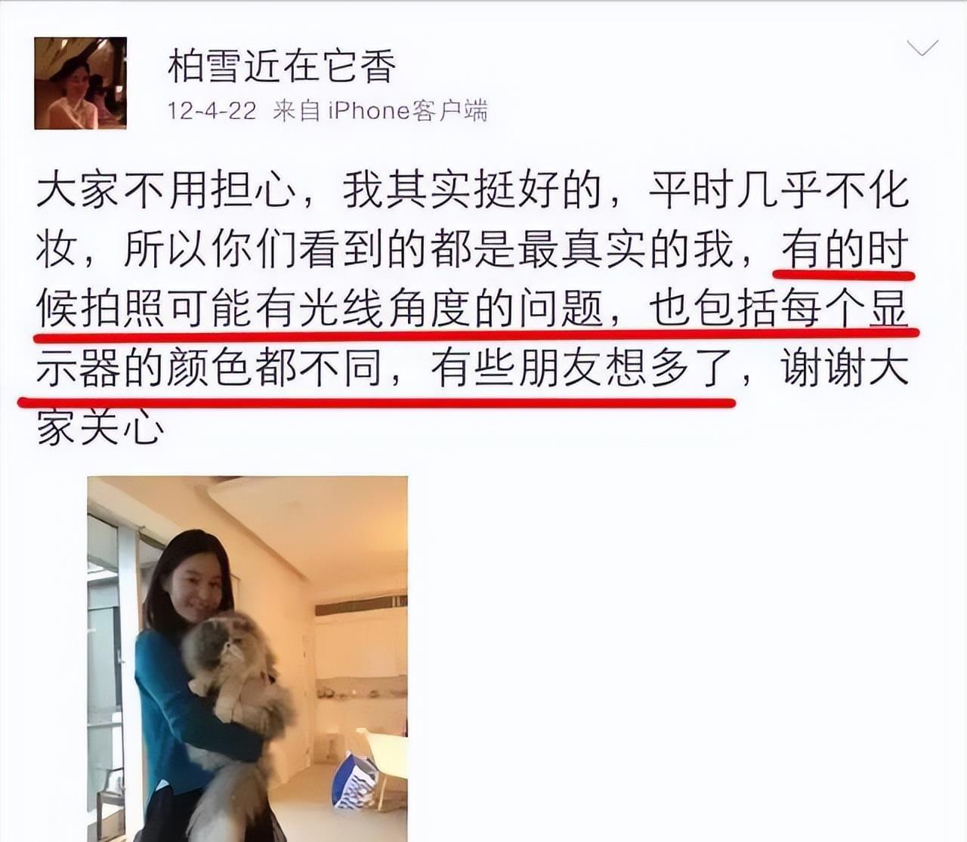
Task: Click the underlined phrase 候拍照可能有光线角度的问题
Action: tap(321, 309)
